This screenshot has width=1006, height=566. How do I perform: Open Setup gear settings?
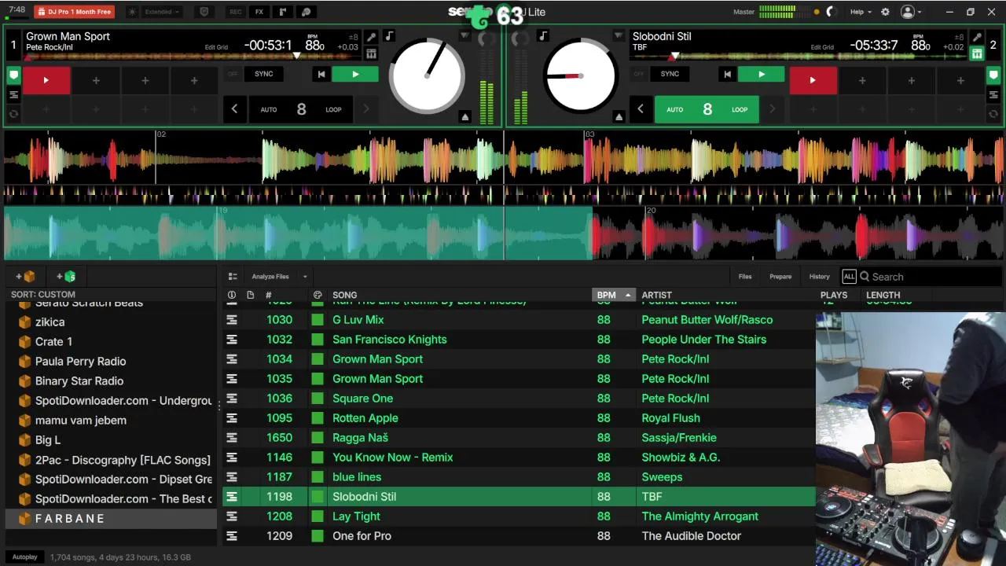(x=885, y=12)
